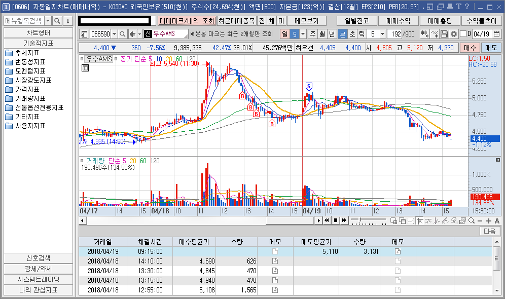
Task: Click the eraser delete-all tool
Action: [454, 220]
